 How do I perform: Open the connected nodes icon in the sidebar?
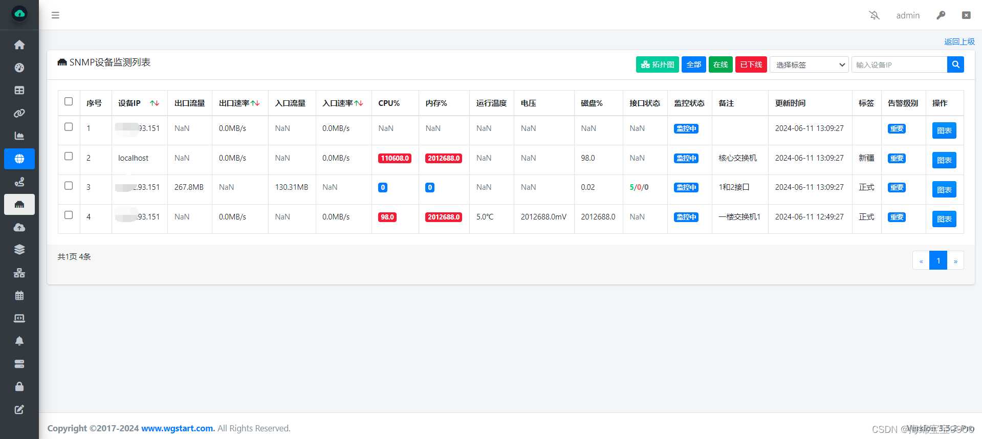point(19,182)
